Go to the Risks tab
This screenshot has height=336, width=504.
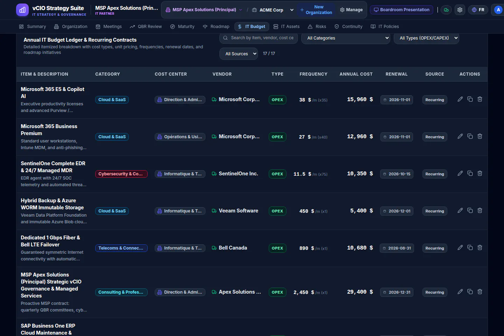(x=317, y=27)
